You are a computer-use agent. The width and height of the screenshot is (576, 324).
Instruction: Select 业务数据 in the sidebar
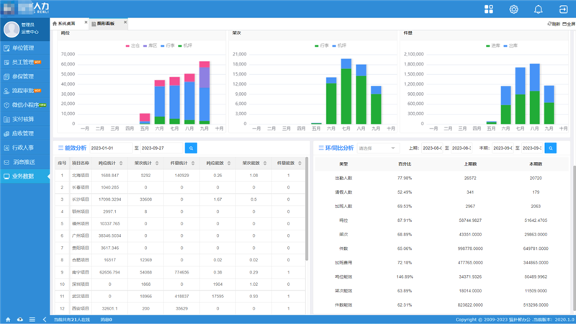tap(26, 176)
